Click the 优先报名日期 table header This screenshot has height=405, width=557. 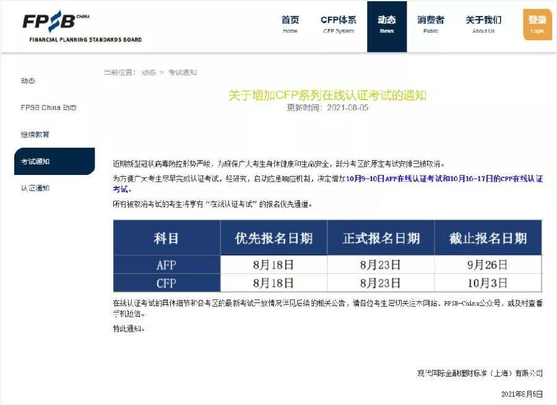pos(274,237)
